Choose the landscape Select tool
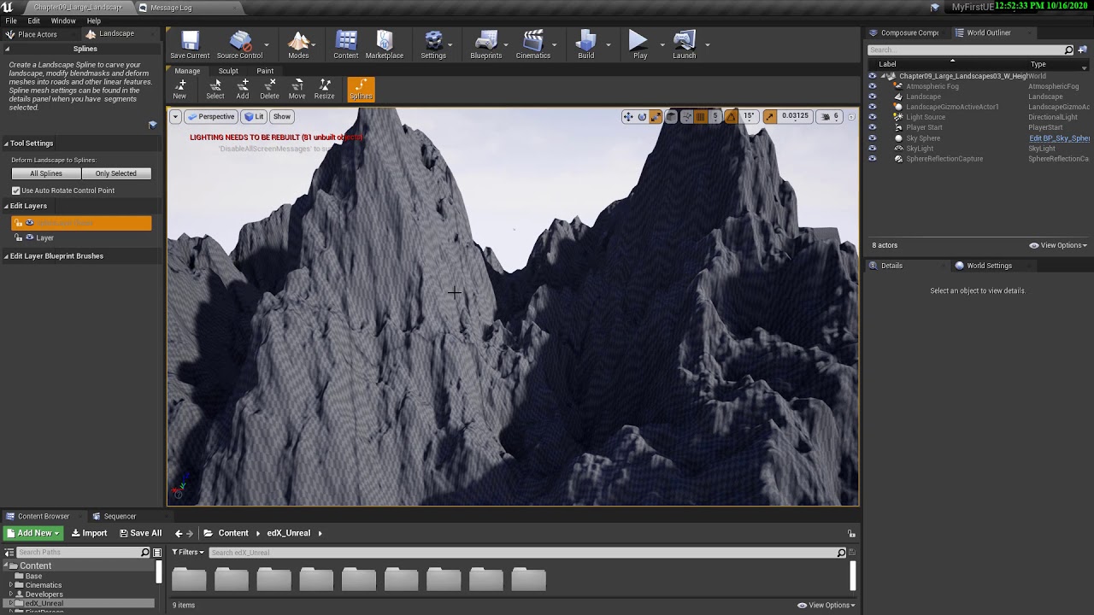This screenshot has width=1094, height=615. click(215, 89)
